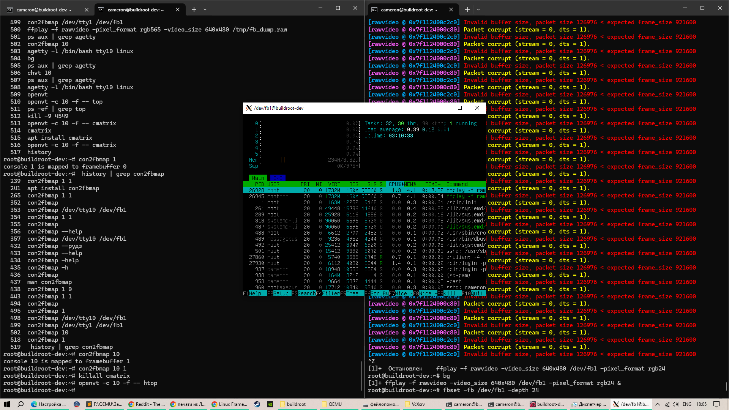Screen dimensions: 729x410
Task: Switch input language via ENG indicator
Action: click(x=687, y=404)
